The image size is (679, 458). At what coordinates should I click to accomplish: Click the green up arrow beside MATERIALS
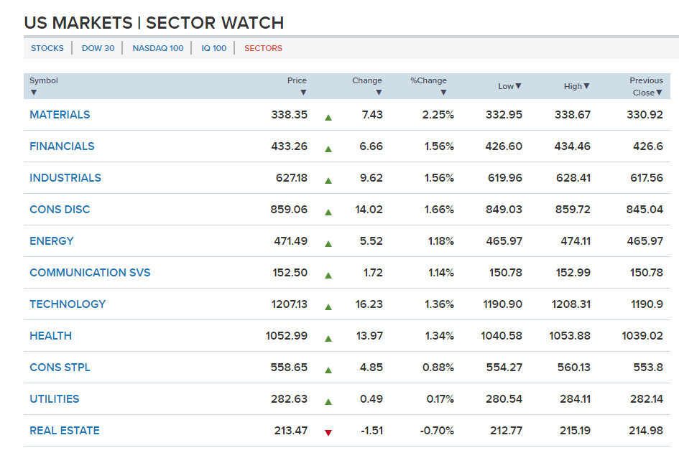(x=328, y=117)
